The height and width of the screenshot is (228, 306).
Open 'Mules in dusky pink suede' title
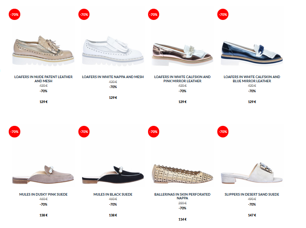pos(43,194)
